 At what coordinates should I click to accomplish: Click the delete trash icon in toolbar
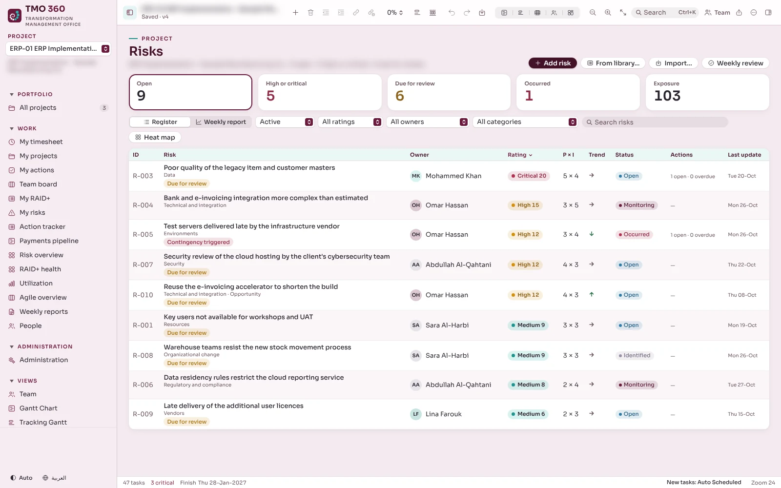(310, 13)
